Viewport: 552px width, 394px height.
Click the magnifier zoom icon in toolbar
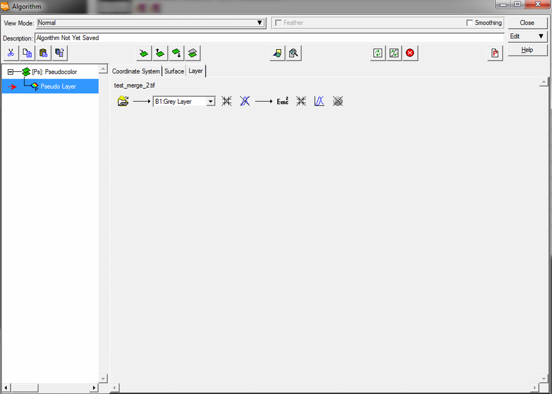coord(294,53)
